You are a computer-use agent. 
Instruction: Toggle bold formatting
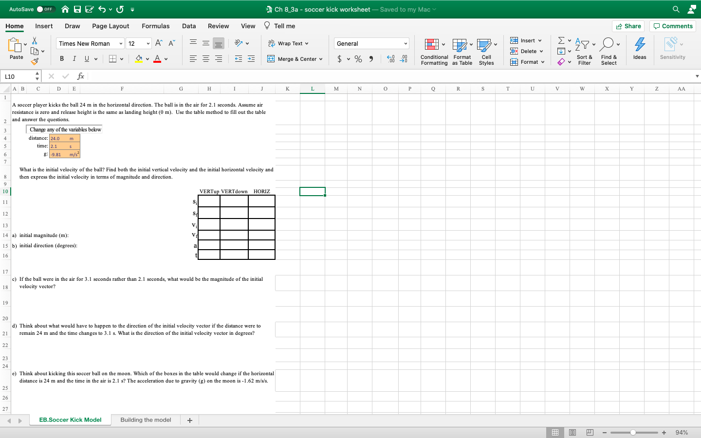click(62, 58)
